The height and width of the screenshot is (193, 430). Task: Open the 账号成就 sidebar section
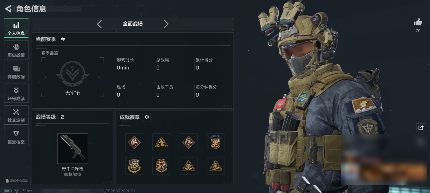coord(16,94)
